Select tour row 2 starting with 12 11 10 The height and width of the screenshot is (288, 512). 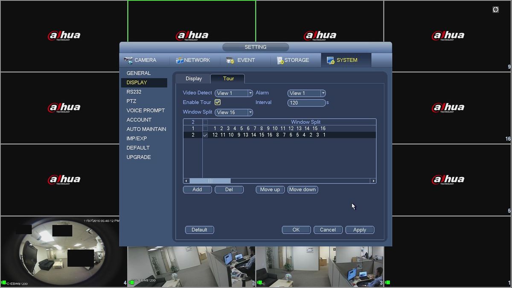pos(279,135)
